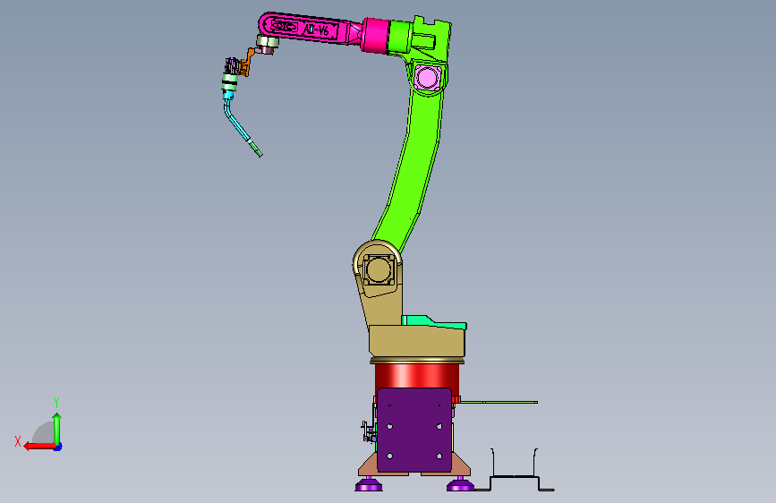
Task: Pick the red cylindrical robot base
Action: 417,376
